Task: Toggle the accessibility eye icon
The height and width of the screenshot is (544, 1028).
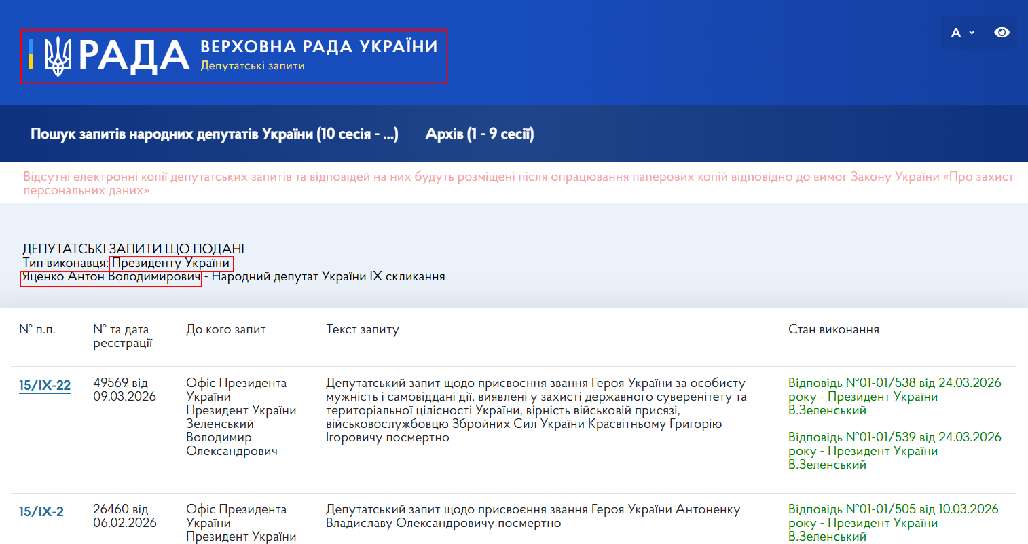Action: (1002, 33)
